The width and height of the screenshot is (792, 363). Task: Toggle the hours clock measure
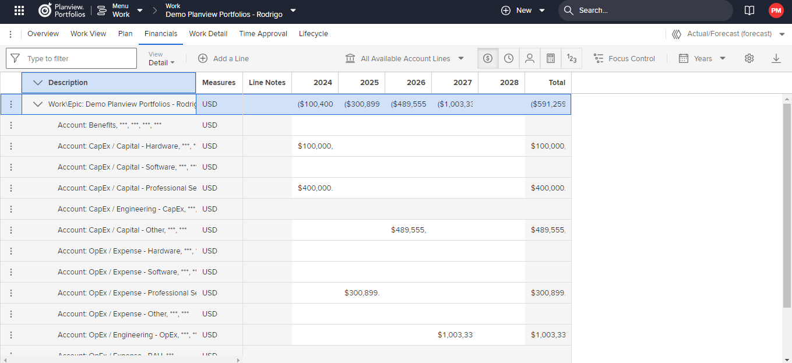(x=509, y=58)
